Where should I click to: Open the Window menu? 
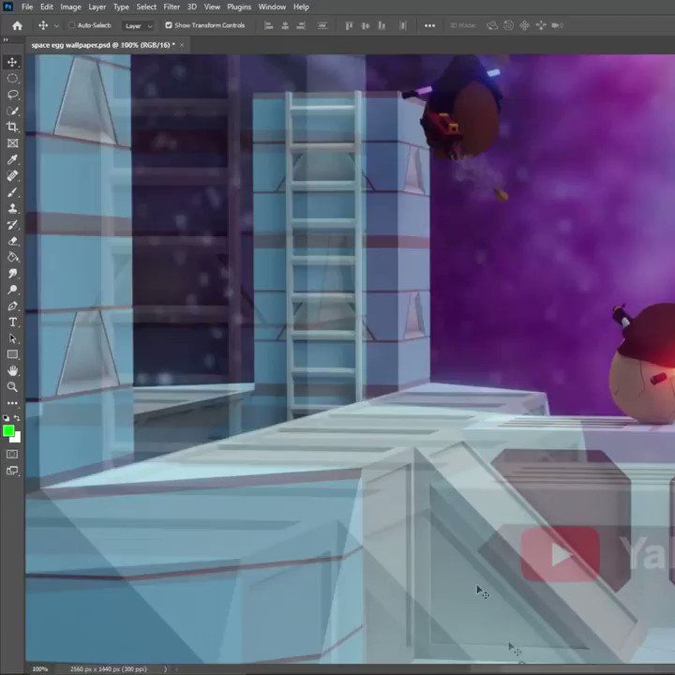[x=272, y=7]
